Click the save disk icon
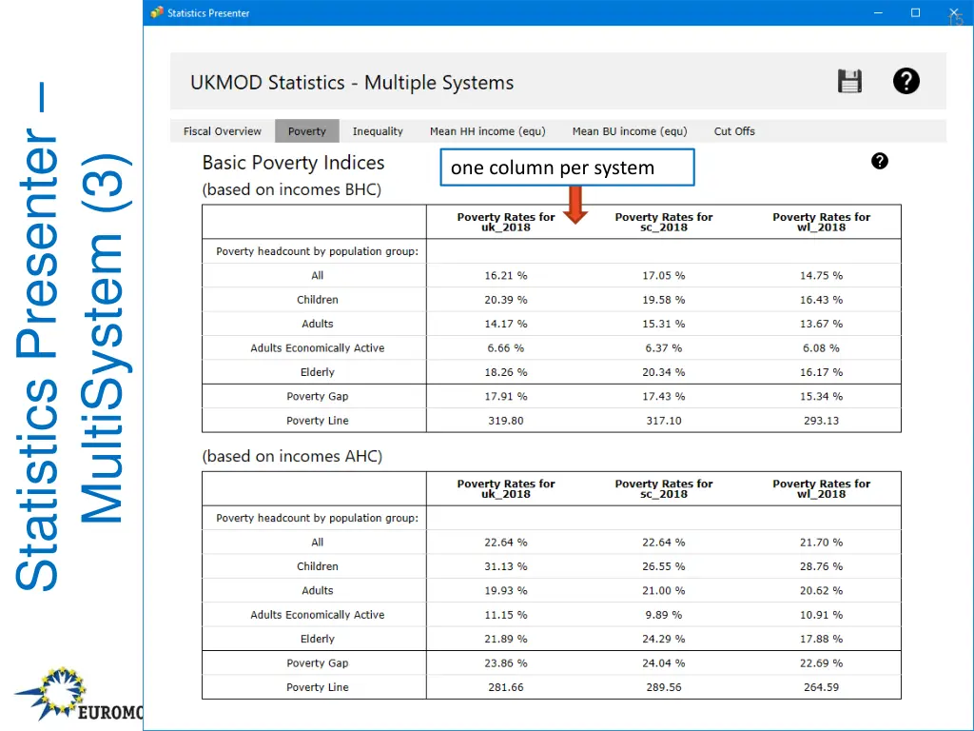The image size is (974, 731). tap(849, 82)
